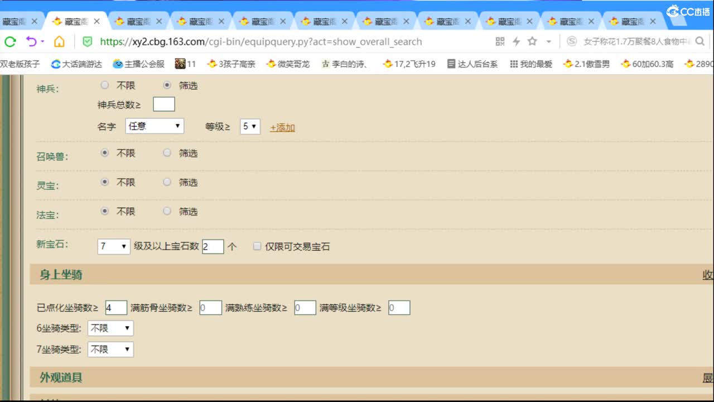
Task: Open the 双老版孩子 bookmark
Action: click(20, 64)
